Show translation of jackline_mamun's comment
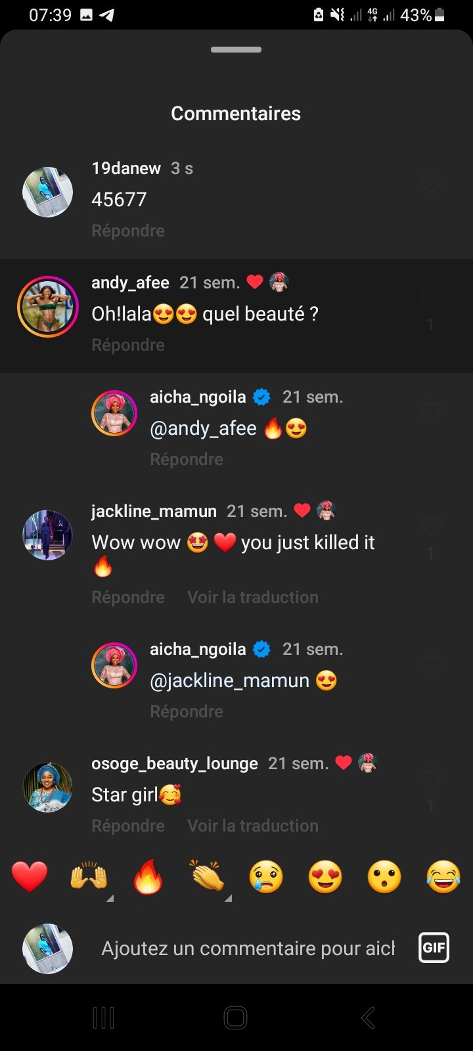The image size is (473, 1051). click(253, 597)
